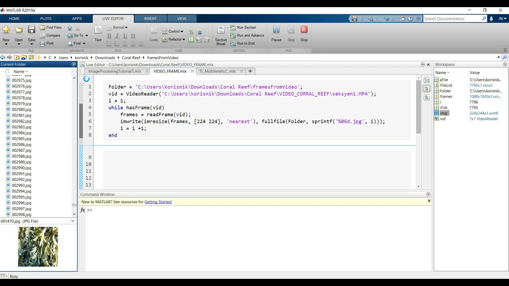Switch to the VIEW ribbon tab

tap(182, 19)
